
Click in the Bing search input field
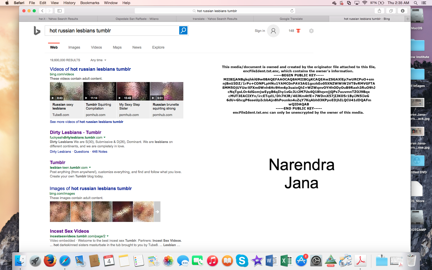click(x=112, y=31)
